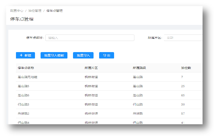
Task: Click the 泊位数 column header
Action: [x=186, y=68]
